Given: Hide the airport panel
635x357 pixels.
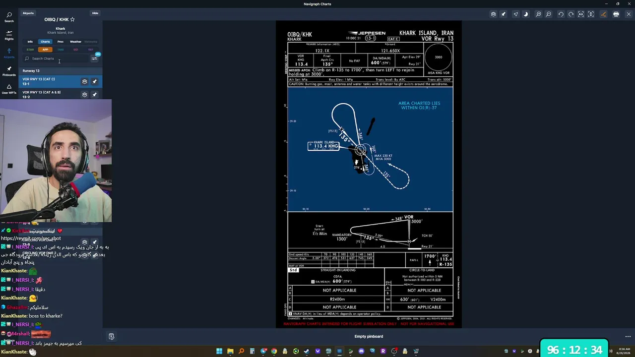Looking at the screenshot, I should point(95,13).
